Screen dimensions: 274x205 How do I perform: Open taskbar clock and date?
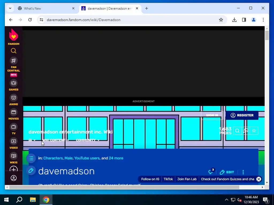pyautogui.click(x=251, y=200)
